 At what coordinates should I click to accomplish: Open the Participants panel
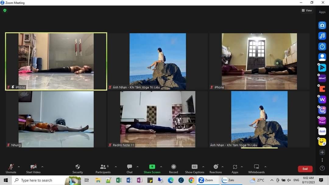[103, 169]
